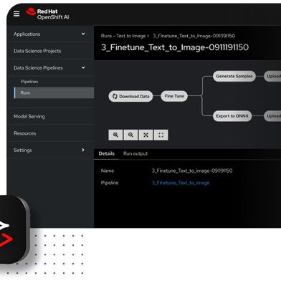
Task: Go to Runs - Text to Image breadcrumb
Action: pos(123,36)
